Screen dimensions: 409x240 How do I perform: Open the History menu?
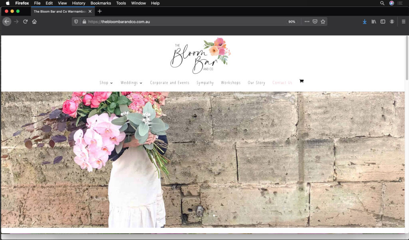click(79, 3)
